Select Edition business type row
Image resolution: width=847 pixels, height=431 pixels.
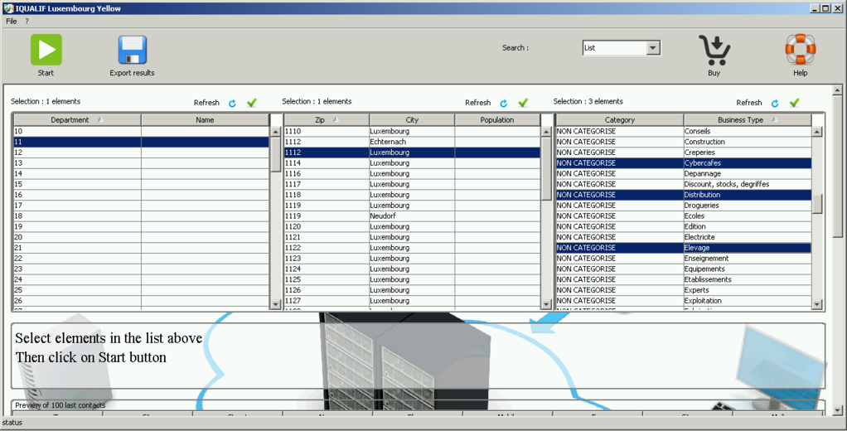(x=684, y=227)
